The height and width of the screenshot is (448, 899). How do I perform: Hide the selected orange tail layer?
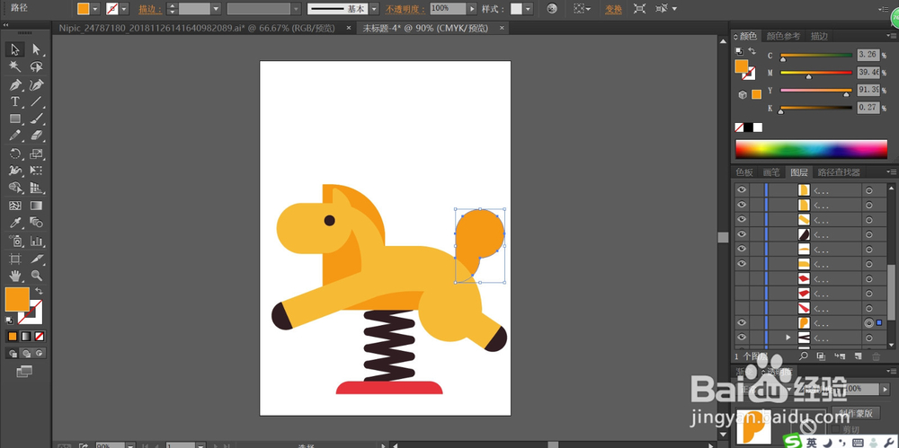pos(742,323)
